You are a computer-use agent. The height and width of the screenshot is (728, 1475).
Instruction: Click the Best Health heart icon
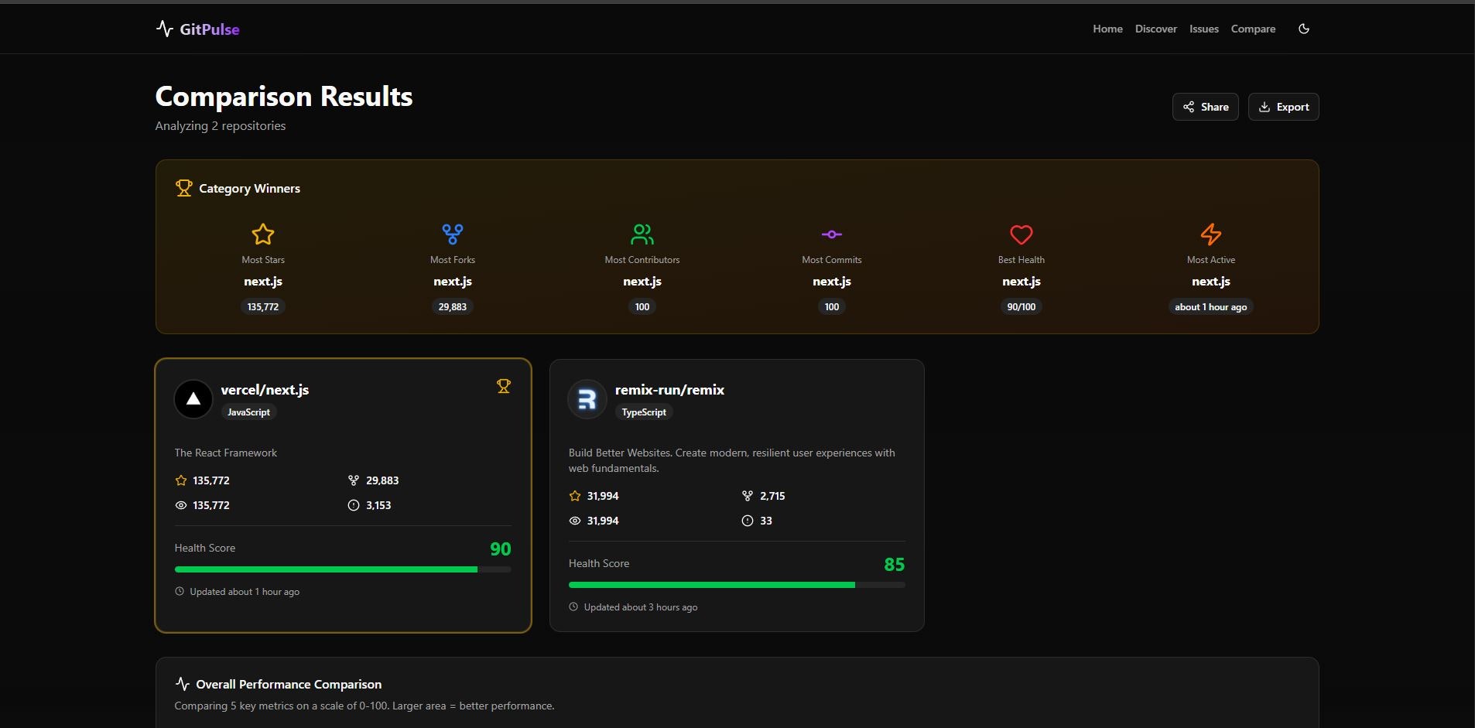click(x=1022, y=234)
